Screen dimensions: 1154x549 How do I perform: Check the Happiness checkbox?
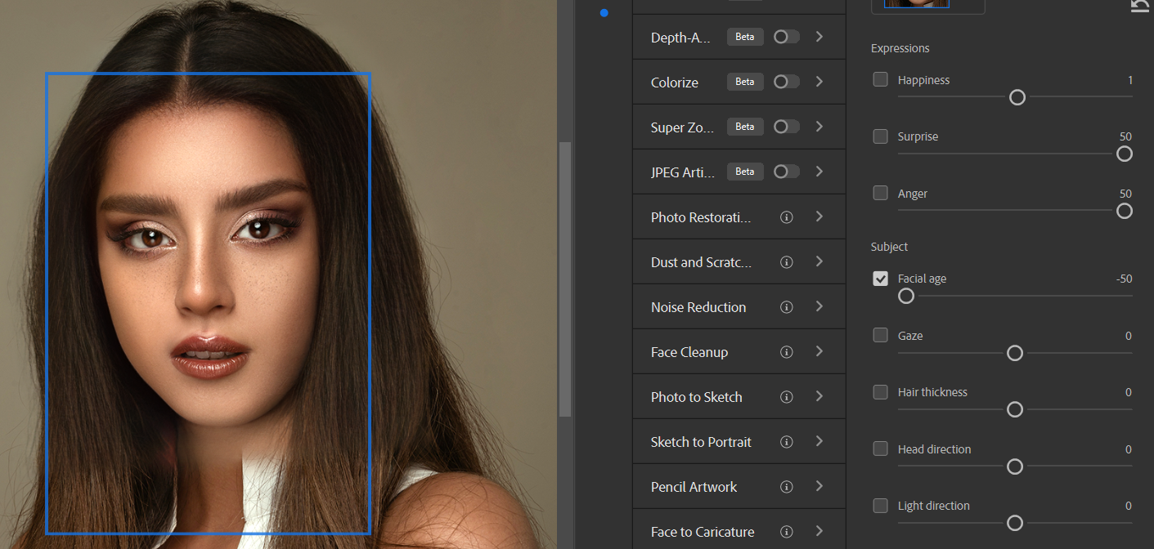880,79
